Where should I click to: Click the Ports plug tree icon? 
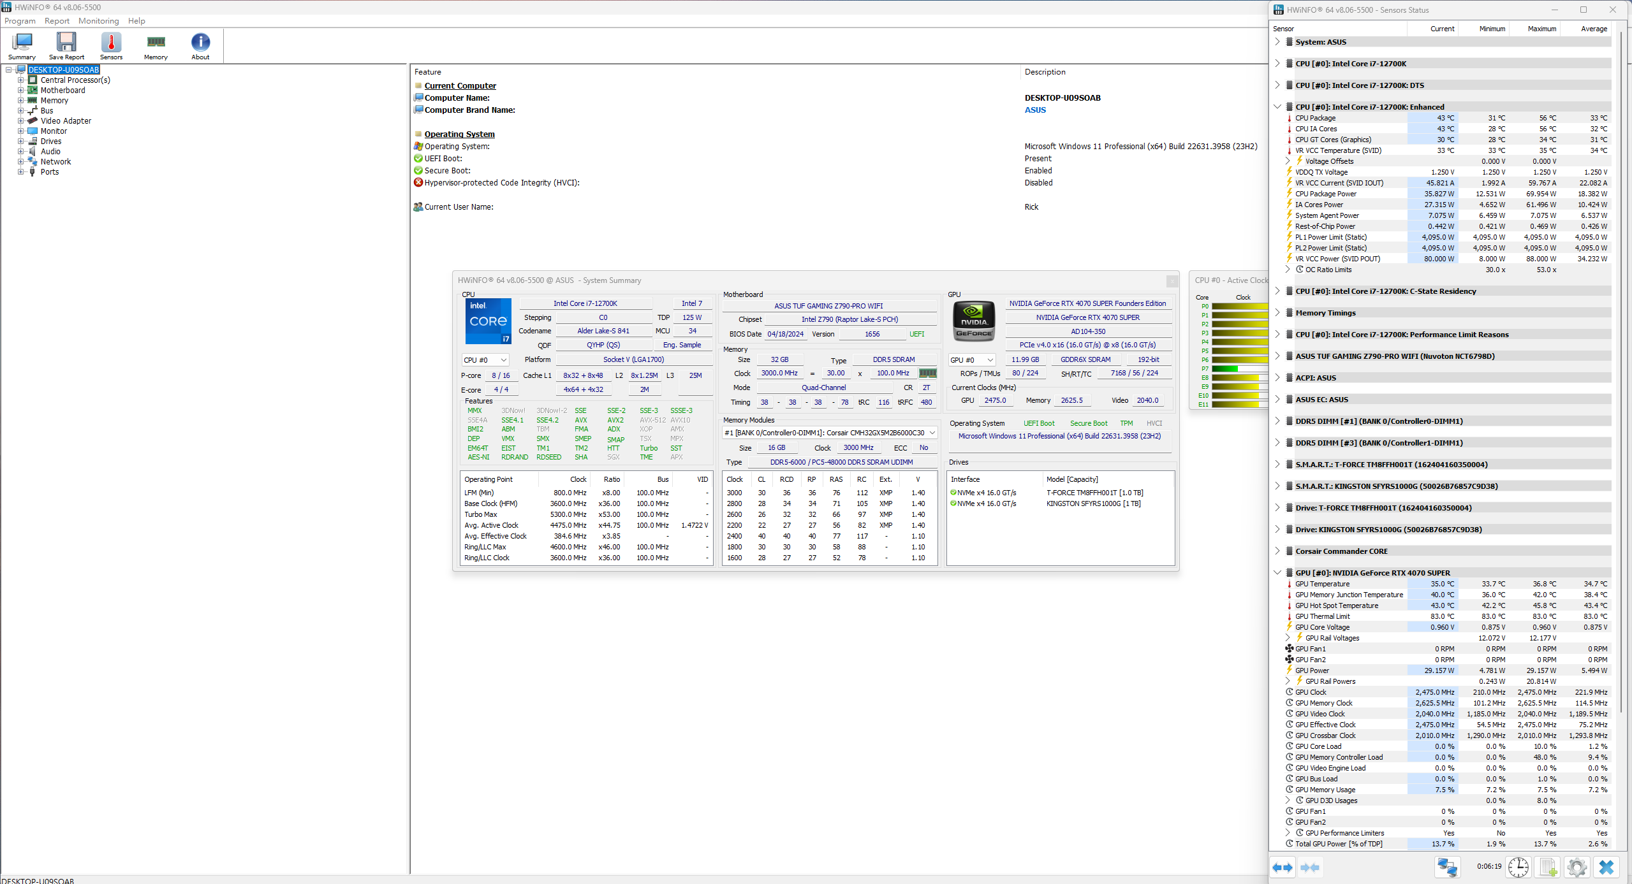tap(33, 172)
